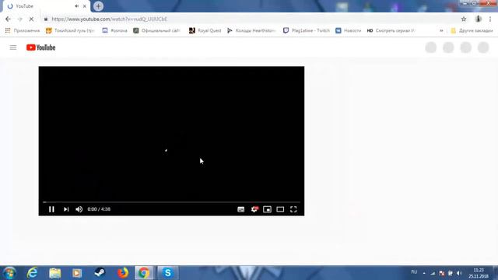Bookmark this page with the star
The width and height of the screenshot is (498, 280).
(x=464, y=19)
